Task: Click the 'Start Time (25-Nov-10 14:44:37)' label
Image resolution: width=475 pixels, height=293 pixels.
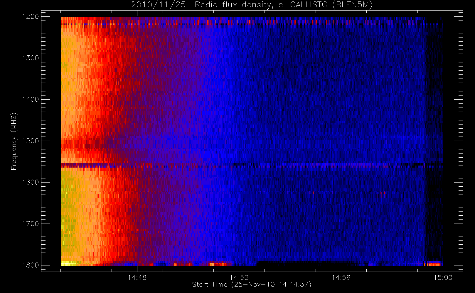Action: coord(252,285)
